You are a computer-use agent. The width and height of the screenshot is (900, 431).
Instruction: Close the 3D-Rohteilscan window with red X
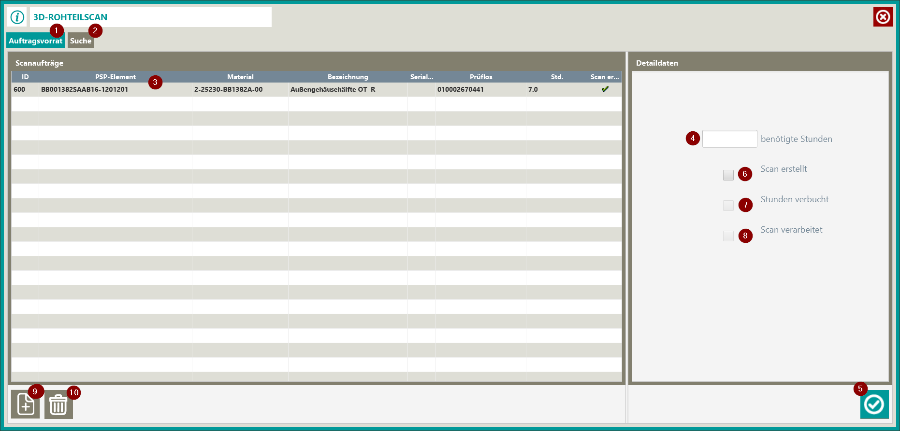[x=883, y=17]
